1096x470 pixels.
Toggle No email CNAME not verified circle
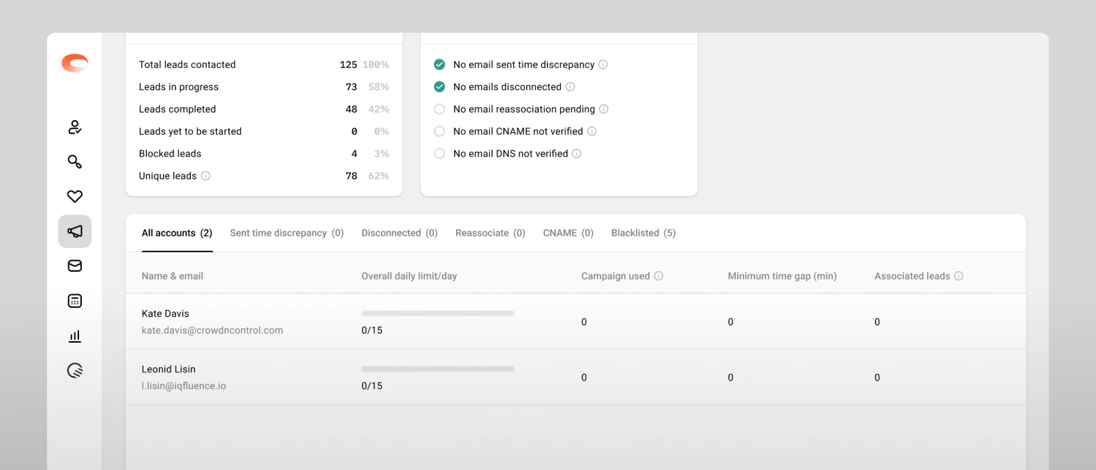(440, 131)
